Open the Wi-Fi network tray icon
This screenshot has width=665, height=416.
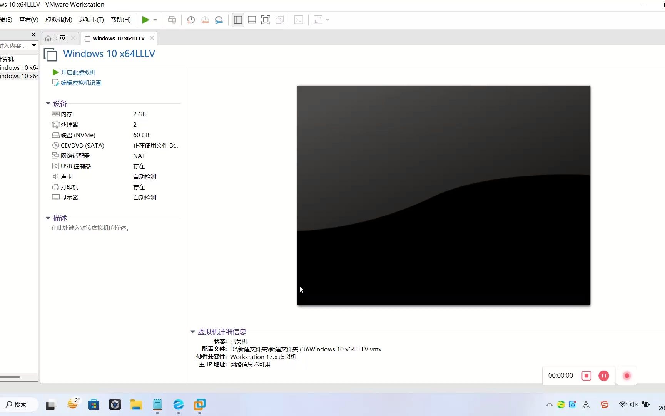point(622,404)
